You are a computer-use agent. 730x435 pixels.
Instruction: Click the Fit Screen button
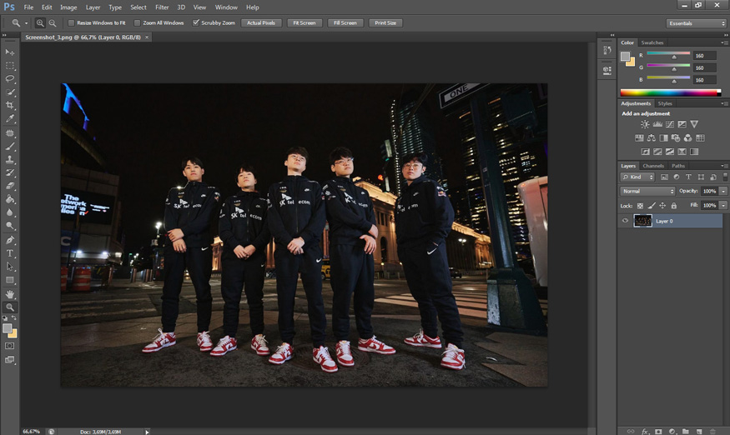tap(305, 23)
